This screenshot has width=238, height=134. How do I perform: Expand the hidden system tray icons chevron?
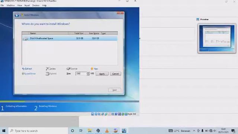tap(194, 131)
